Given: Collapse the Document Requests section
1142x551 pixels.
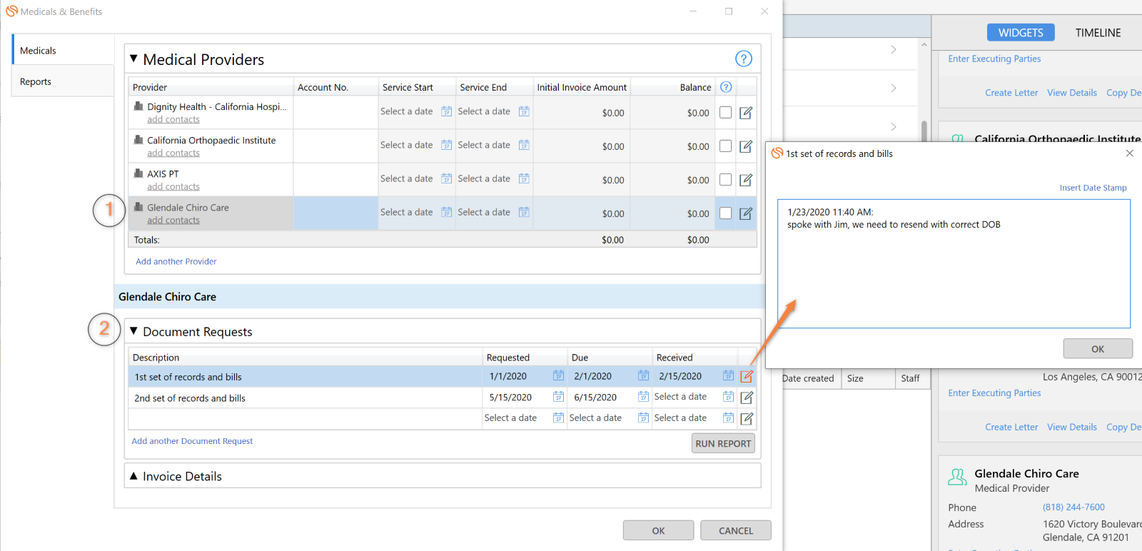Looking at the screenshot, I should point(133,331).
